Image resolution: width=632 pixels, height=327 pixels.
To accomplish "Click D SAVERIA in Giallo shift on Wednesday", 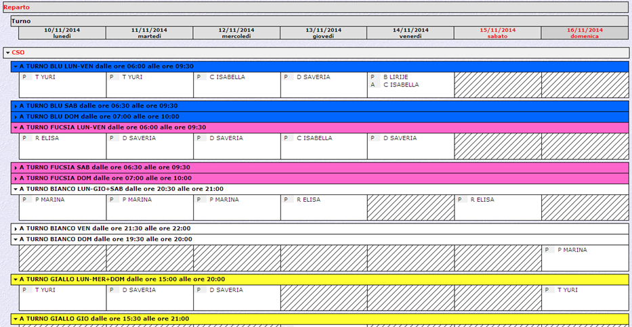I will click(226, 290).
